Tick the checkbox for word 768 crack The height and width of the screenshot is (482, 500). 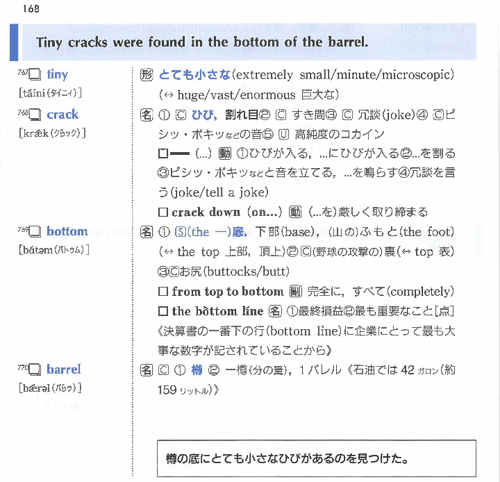35,115
